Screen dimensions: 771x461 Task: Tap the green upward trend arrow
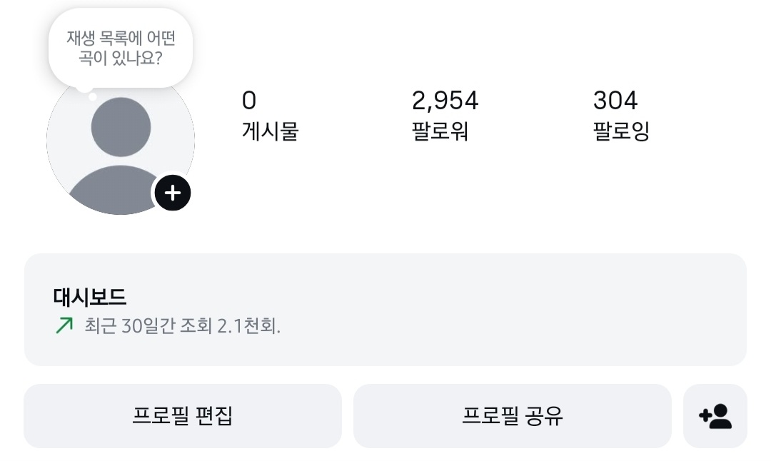[64, 326]
